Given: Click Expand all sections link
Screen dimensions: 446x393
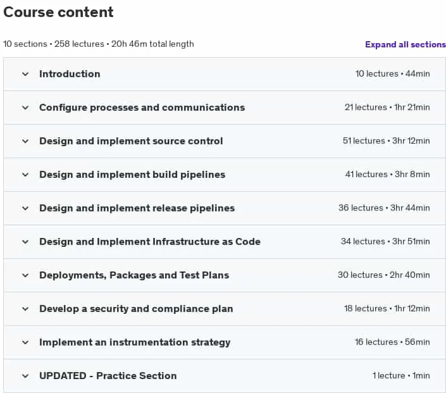Looking at the screenshot, I should point(406,45).
